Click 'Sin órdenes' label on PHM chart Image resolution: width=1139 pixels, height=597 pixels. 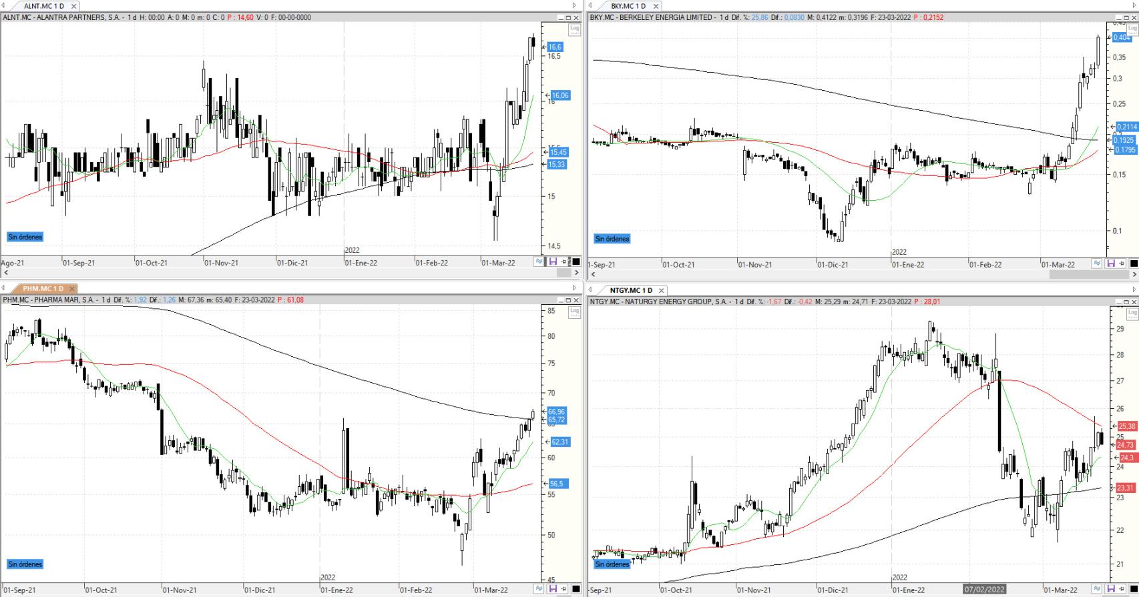(x=25, y=564)
